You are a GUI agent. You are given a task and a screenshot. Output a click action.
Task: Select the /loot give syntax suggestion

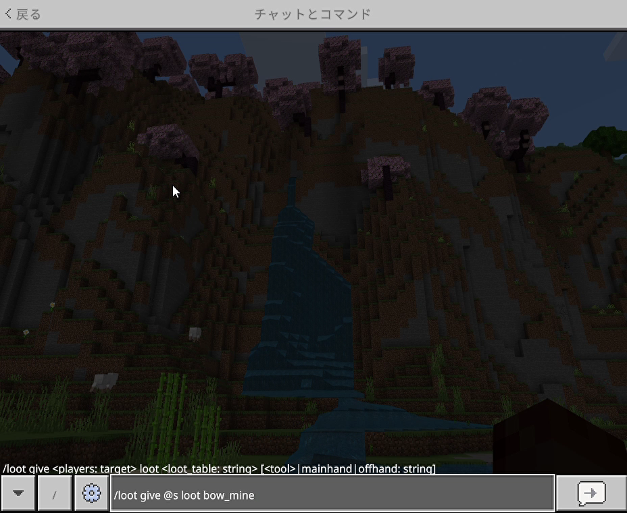tap(219, 468)
